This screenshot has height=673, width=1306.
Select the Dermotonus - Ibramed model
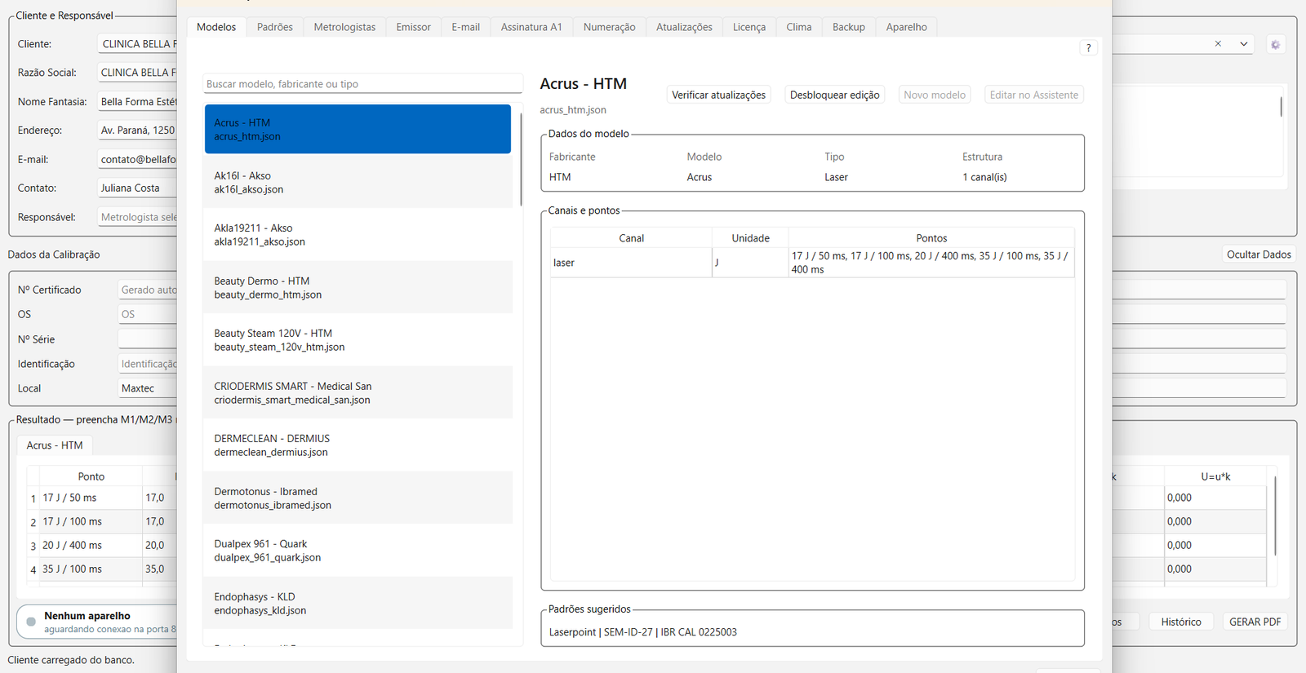[x=358, y=498]
